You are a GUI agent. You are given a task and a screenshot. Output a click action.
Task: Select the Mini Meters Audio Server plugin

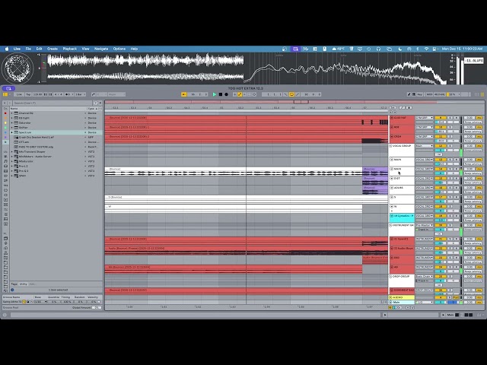(x=56, y=157)
